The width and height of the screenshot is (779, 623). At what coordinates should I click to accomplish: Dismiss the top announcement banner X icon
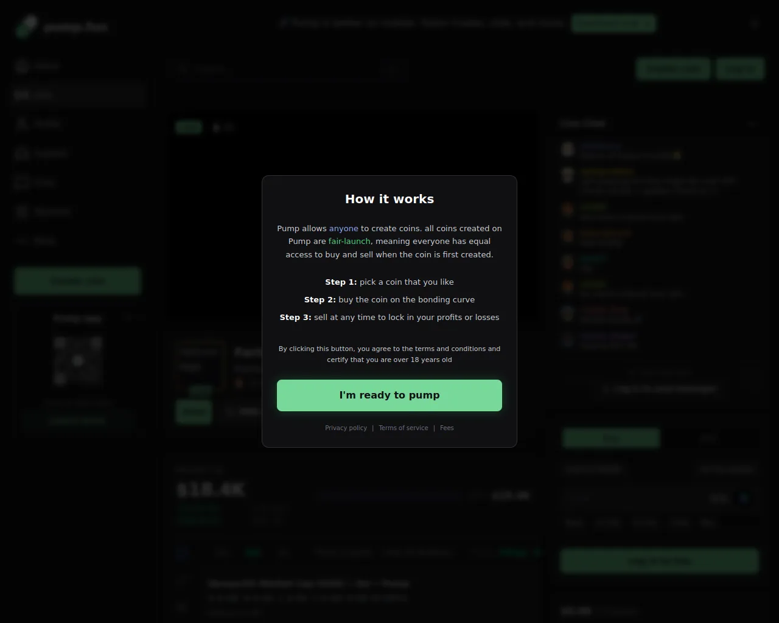754,24
